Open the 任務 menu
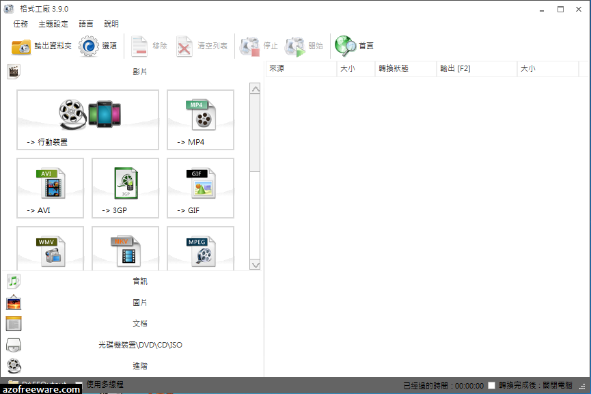The image size is (591, 394). click(20, 24)
